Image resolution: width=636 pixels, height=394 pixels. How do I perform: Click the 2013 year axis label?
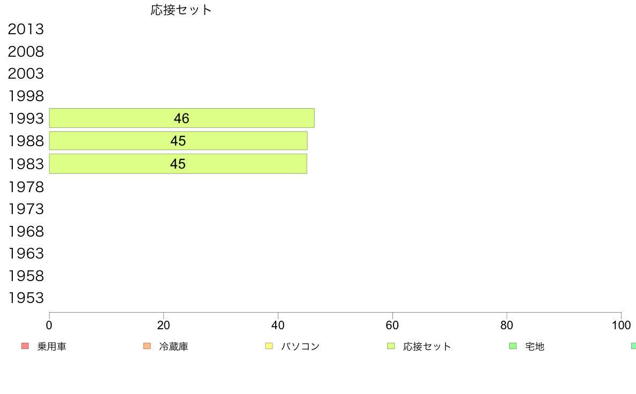[26, 29]
